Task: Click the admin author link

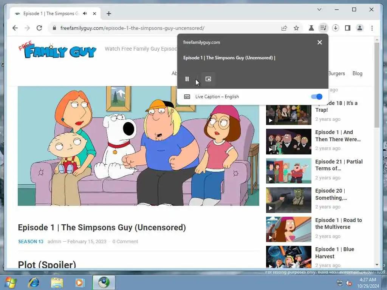Action: pyautogui.click(x=54, y=241)
